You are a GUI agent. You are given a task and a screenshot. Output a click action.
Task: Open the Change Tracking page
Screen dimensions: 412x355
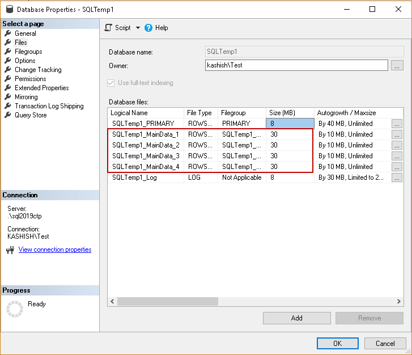pyautogui.click(x=38, y=70)
